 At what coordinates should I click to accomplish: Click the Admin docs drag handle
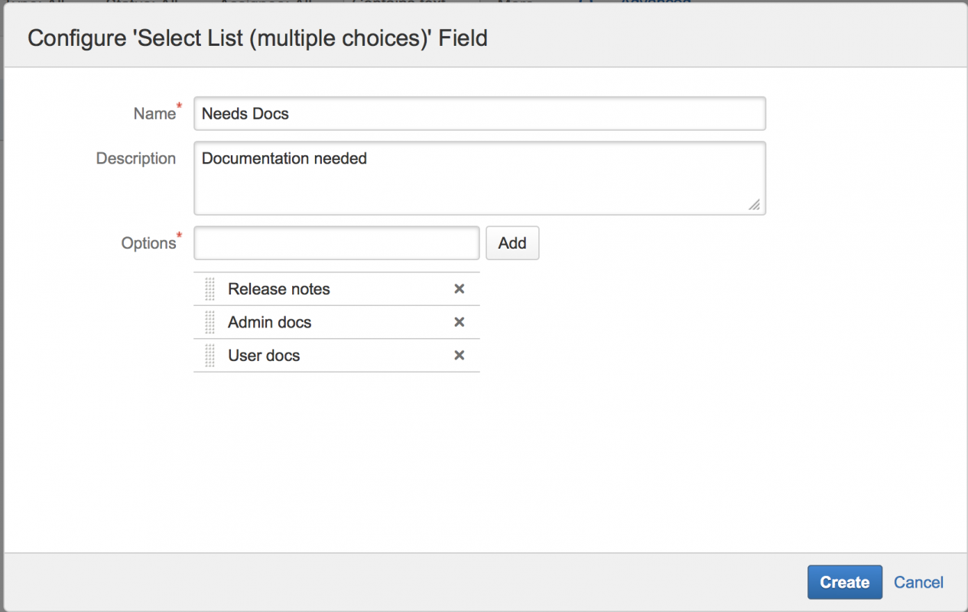tap(210, 322)
